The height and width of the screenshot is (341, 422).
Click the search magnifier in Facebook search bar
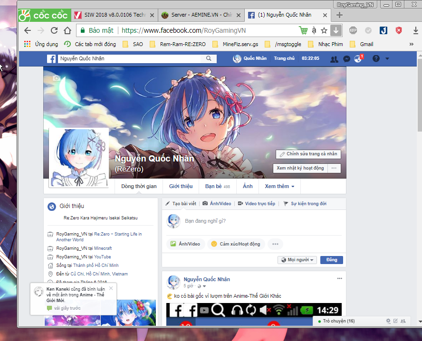click(x=208, y=58)
